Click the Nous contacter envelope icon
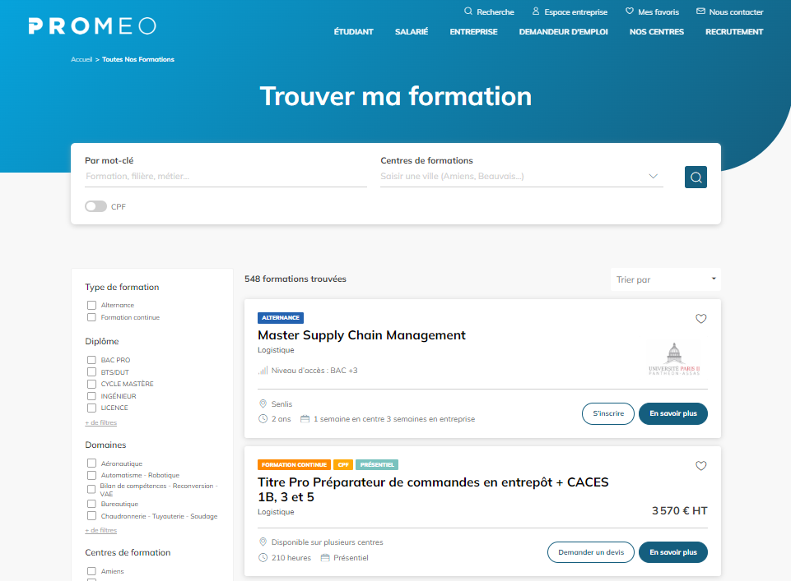The width and height of the screenshot is (791, 581). point(700,12)
